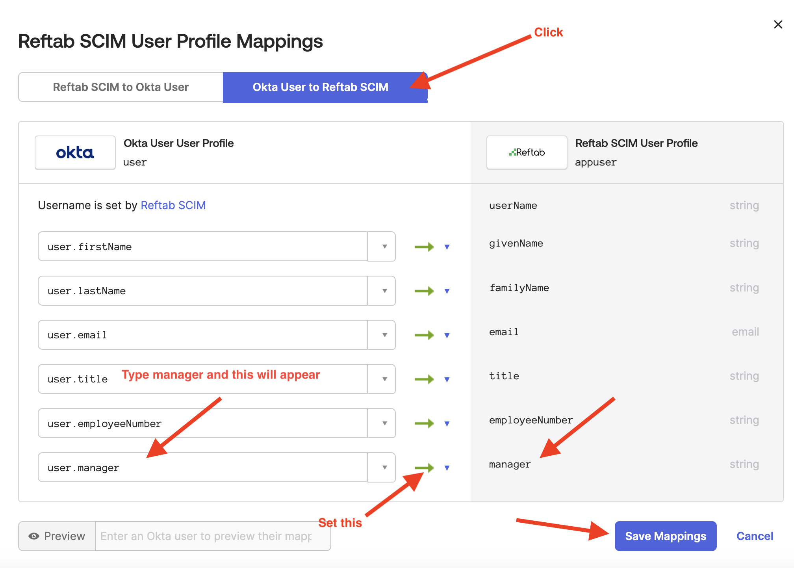Edit the user.employeeNumber mapping field
This screenshot has width=794, height=568.
(x=202, y=423)
